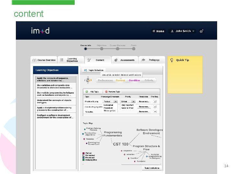Click the Quick Tip lightbulb icon

172,60
